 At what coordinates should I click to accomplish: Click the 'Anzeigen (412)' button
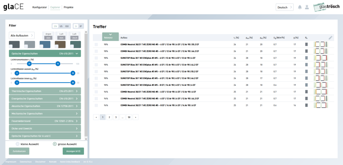(73, 151)
